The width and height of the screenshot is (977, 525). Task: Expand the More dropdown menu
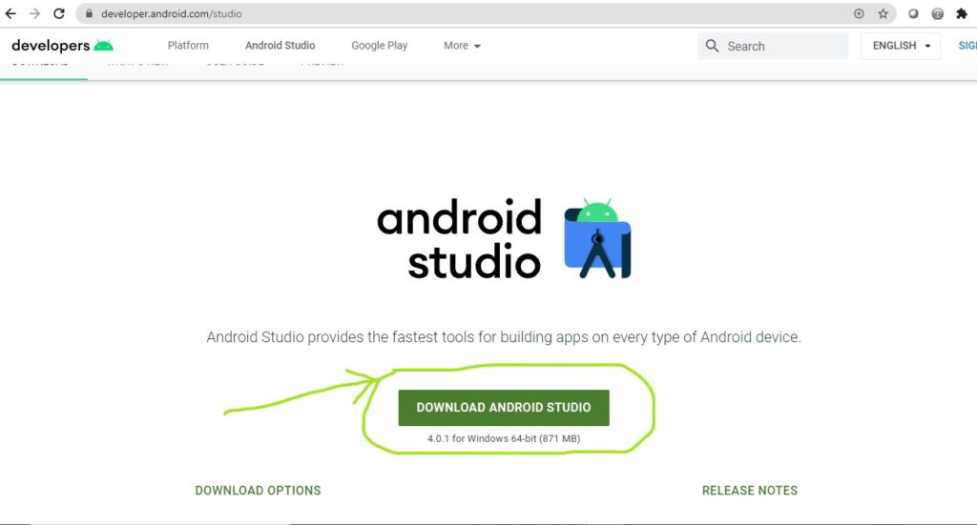tap(462, 46)
